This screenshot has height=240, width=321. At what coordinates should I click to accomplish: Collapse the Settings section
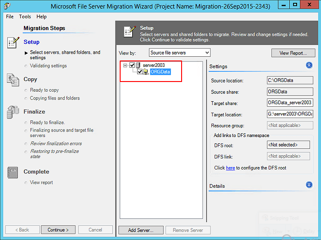(309, 65)
